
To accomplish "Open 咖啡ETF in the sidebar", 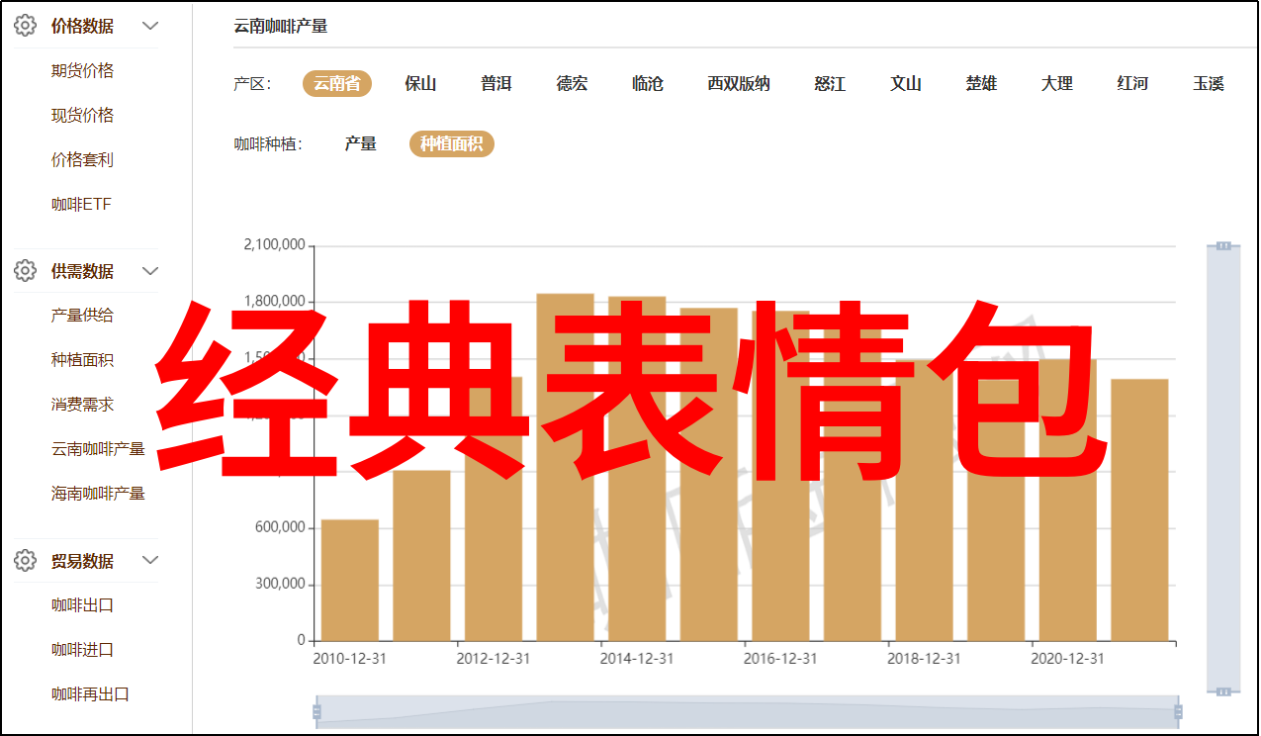I will (x=82, y=205).
